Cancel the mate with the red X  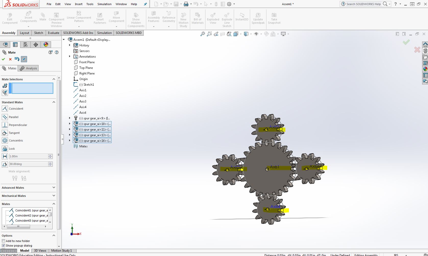[x=10, y=59]
